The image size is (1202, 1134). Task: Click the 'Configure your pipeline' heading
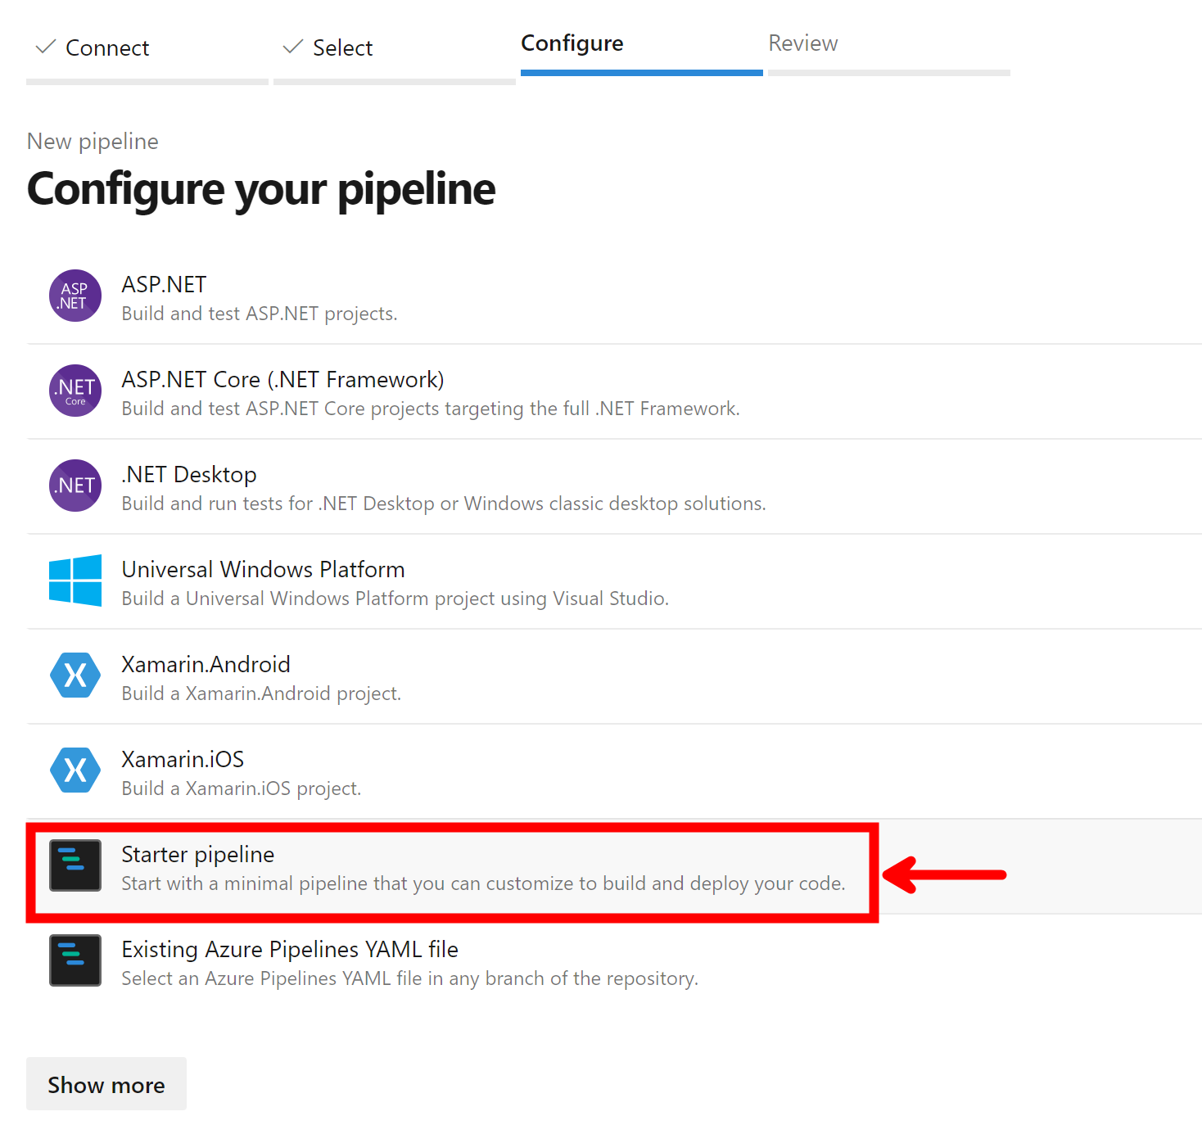pyautogui.click(x=261, y=189)
